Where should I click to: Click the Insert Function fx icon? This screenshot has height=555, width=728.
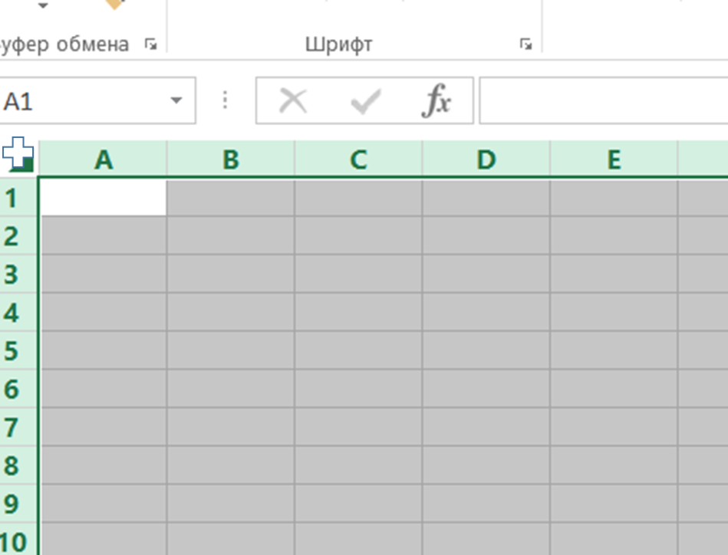coord(436,100)
